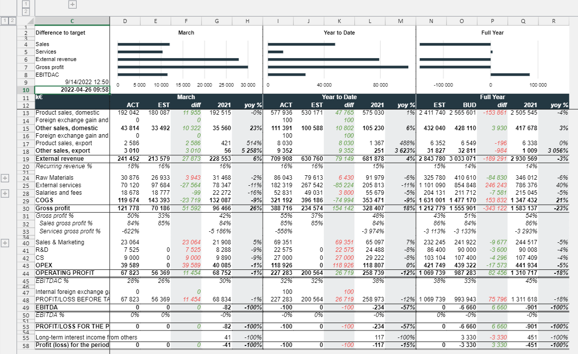The width and height of the screenshot is (578, 354).
Task: Select the External revenue label cell in row 19
Action: point(72,159)
